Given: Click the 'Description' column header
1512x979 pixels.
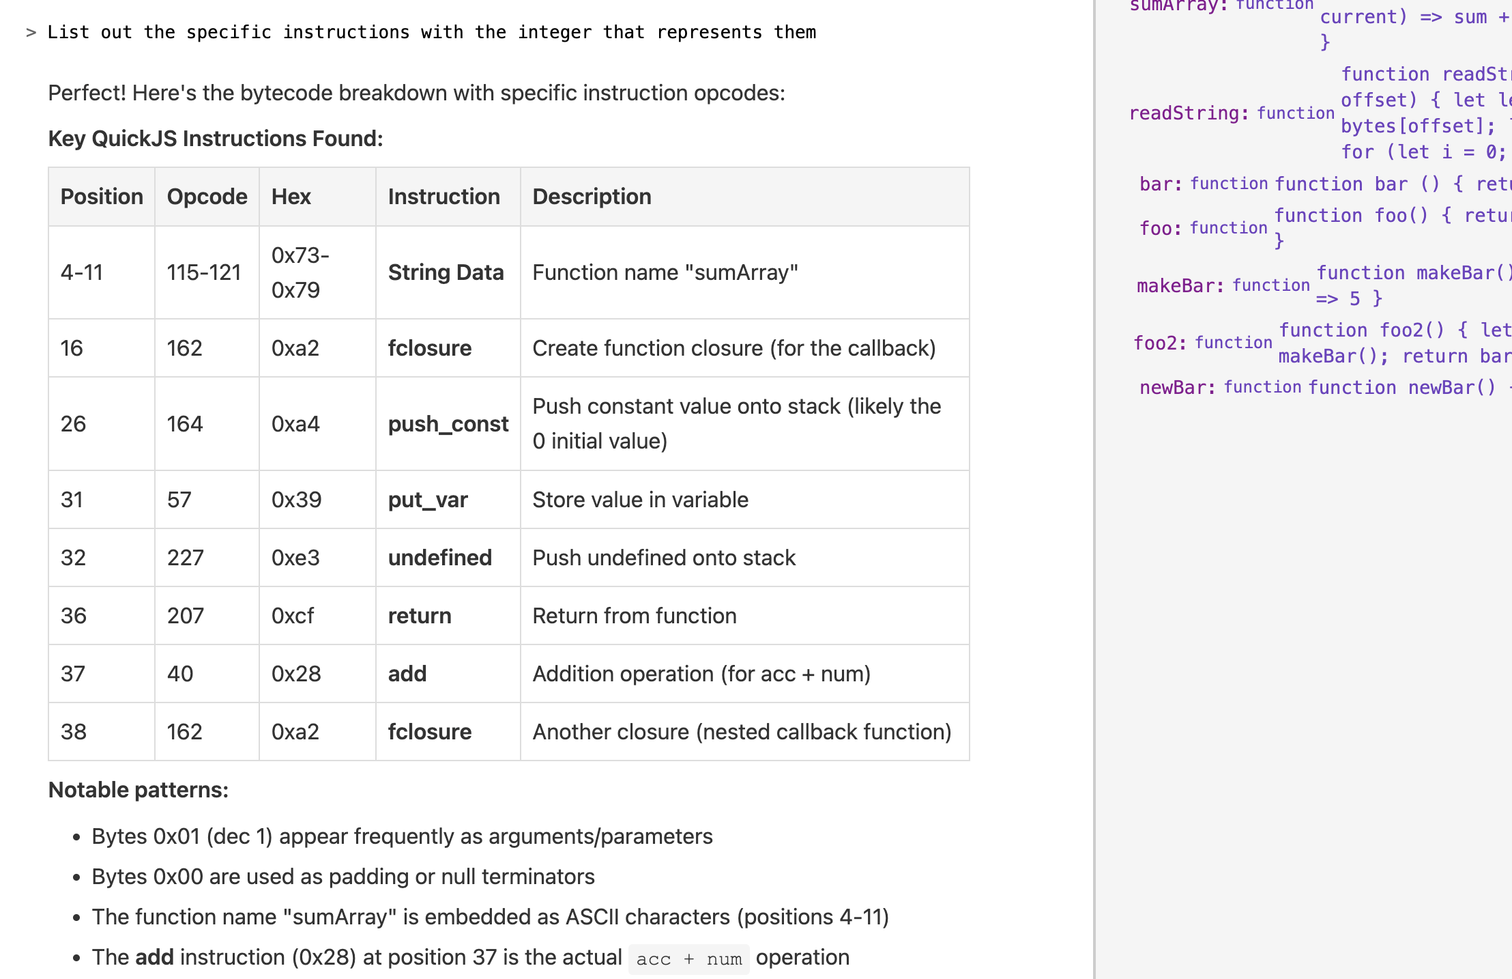Looking at the screenshot, I should (592, 197).
